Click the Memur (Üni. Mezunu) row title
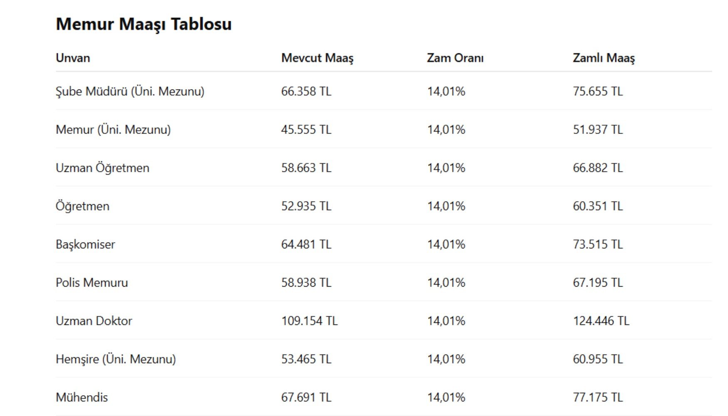The image size is (728, 416). [113, 129]
